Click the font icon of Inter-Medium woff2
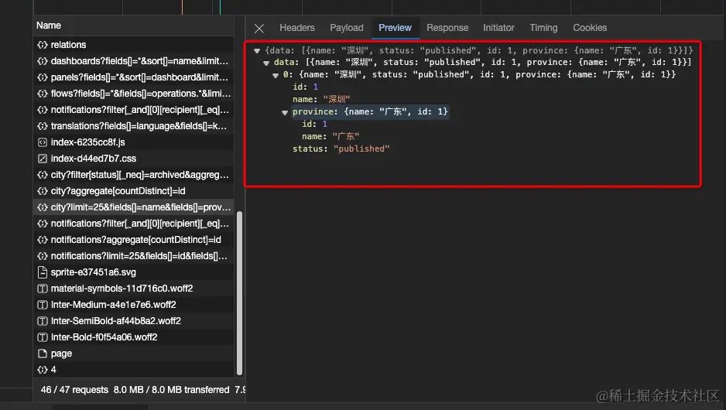 (42, 305)
